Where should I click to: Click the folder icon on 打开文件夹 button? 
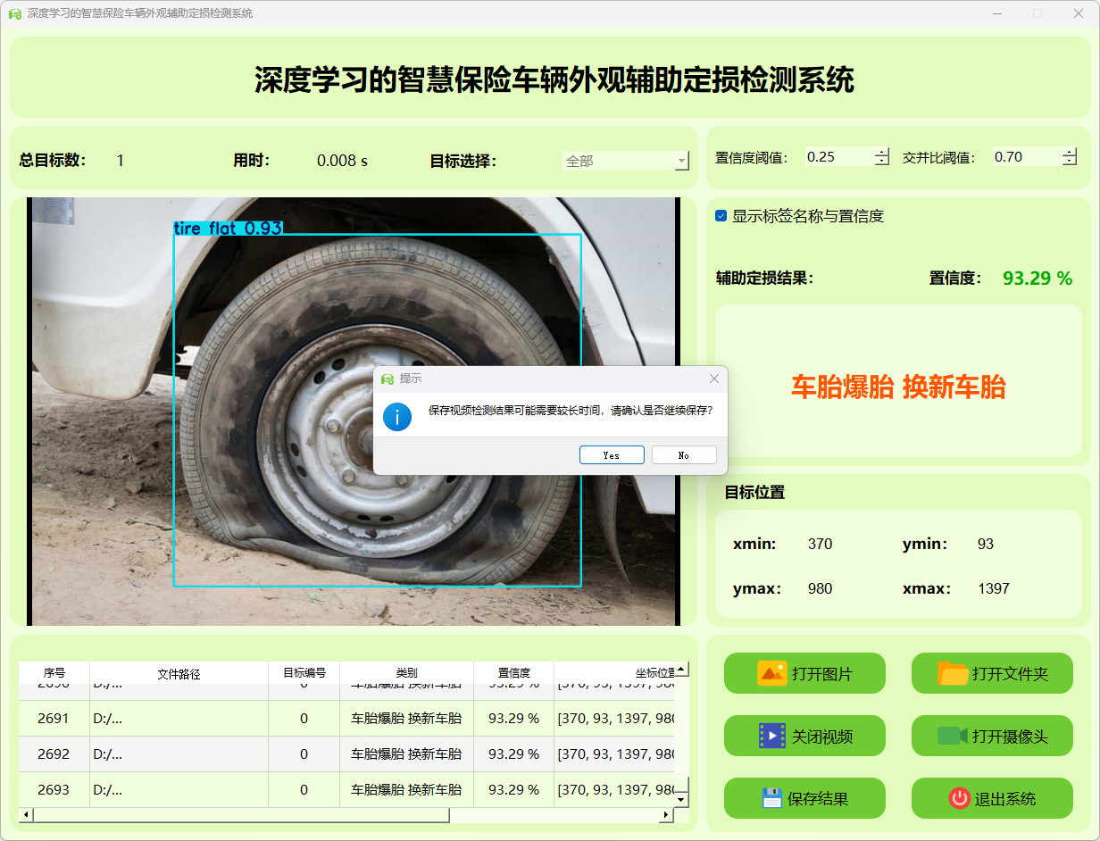click(x=953, y=673)
